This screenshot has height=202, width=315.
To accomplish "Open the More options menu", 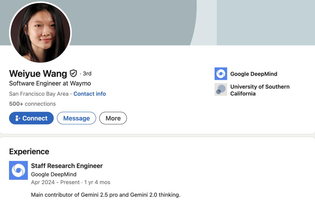I will [x=113, y=118].
